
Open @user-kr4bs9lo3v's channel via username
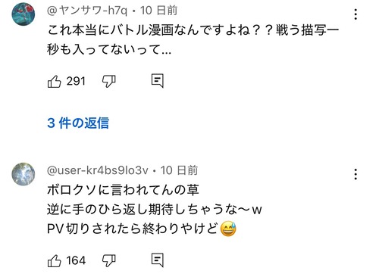(98, 170)
